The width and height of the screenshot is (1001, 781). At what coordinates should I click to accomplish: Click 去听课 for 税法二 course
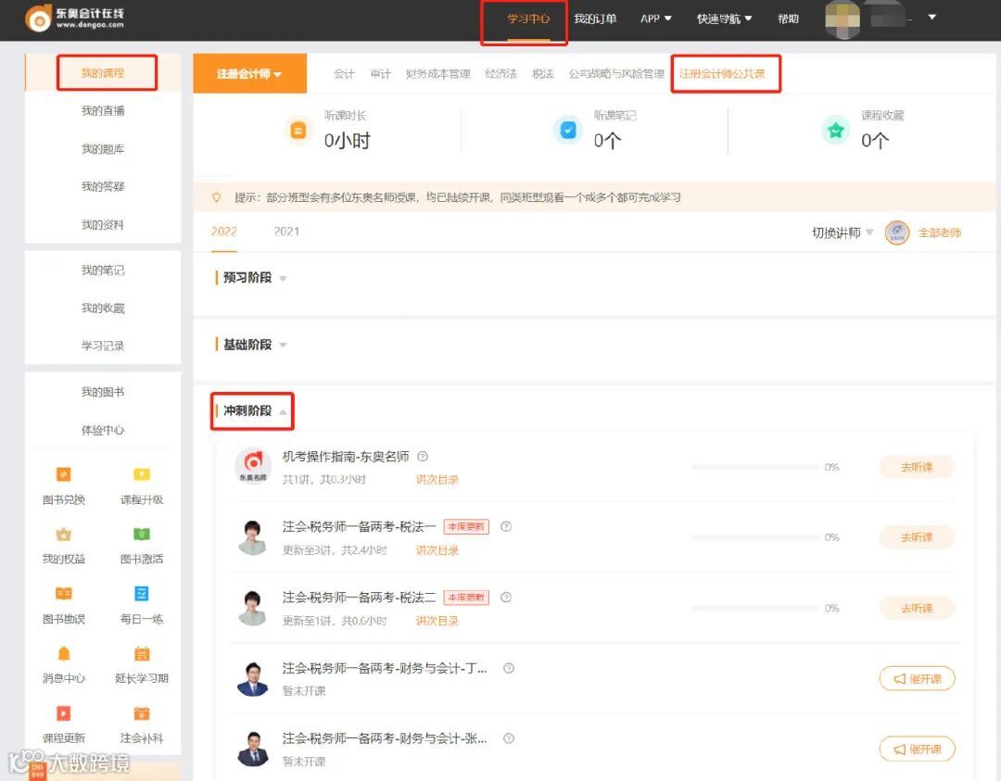click(x=917, y=608)
